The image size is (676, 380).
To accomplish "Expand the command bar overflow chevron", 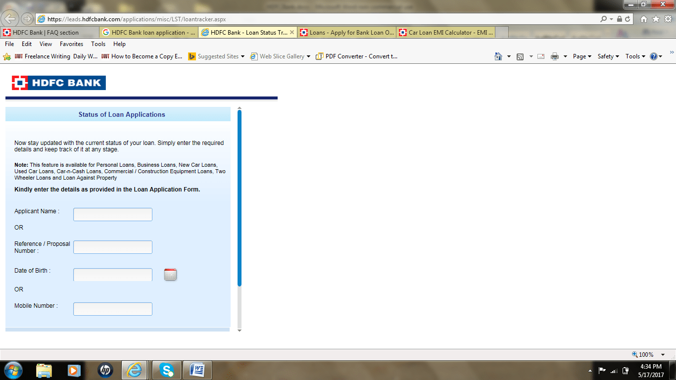I will [x=672, y=52].
